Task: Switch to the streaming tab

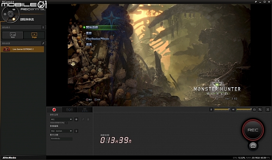Action: [70, 109]
